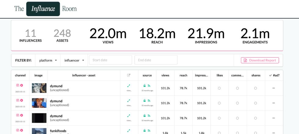Click the FILTER BY: label
Viewport: 299px width, 134px height.
pos(23,60)
